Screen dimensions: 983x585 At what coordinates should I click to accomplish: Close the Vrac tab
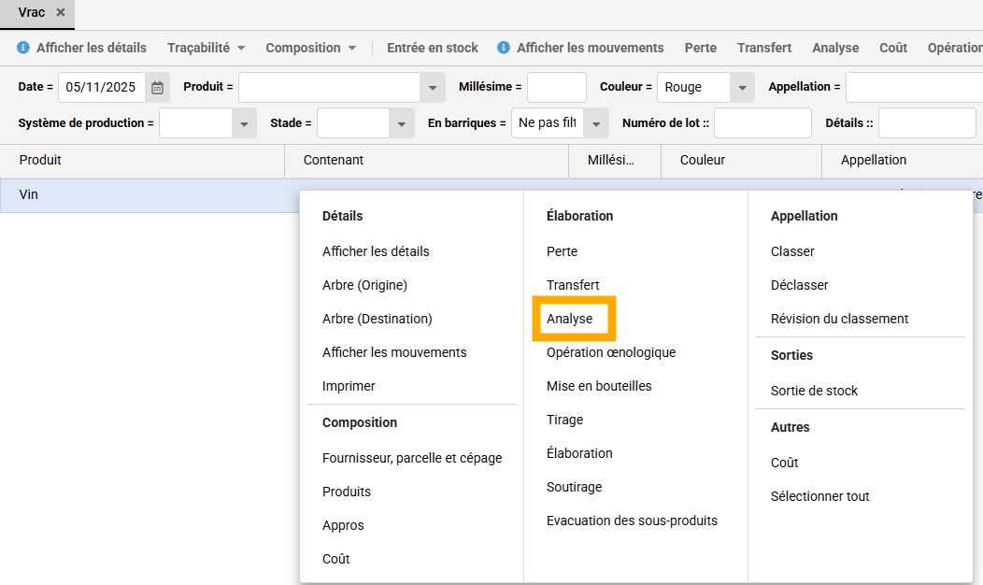pos(61,13)
